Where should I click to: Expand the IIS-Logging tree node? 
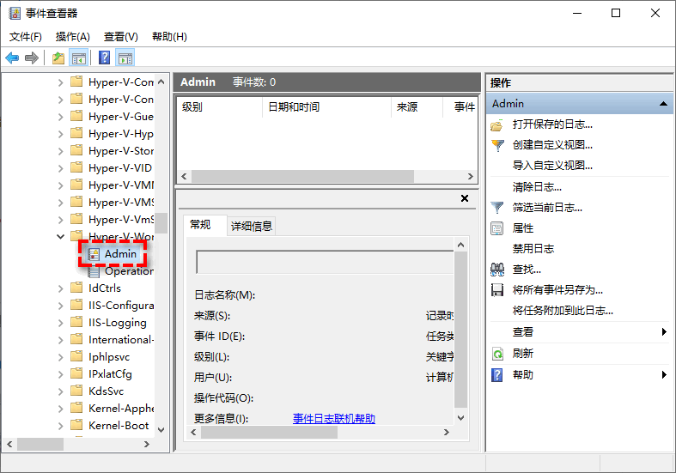[x=60, y=323]
